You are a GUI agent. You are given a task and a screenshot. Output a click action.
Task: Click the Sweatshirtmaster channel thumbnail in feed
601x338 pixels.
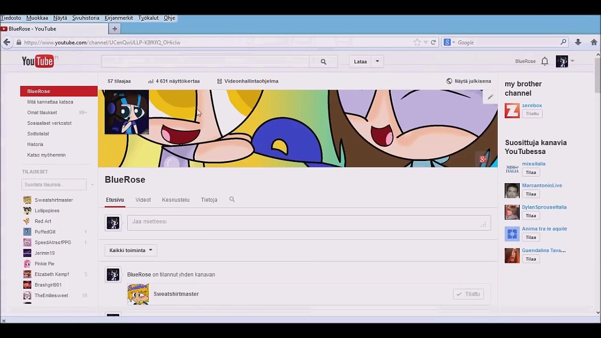(139, 294)
